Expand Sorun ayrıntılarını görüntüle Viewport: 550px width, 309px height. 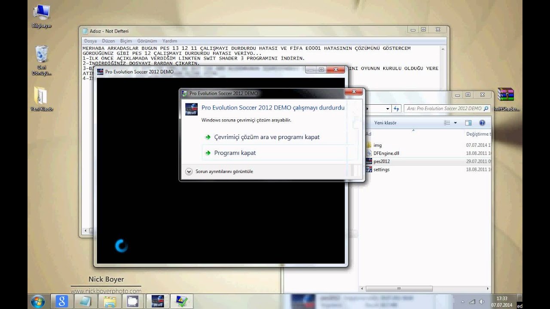(x=219, y=171)
